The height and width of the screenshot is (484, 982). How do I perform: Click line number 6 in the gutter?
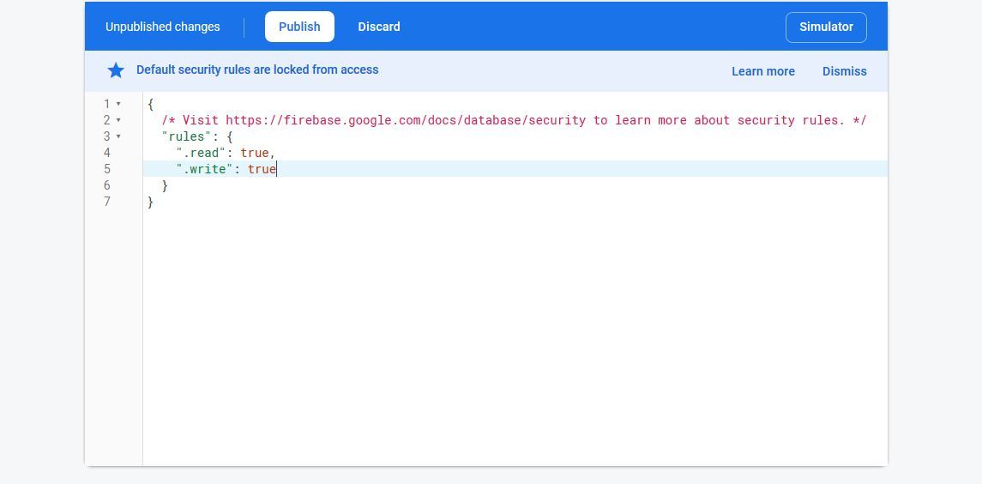point(107,185)
